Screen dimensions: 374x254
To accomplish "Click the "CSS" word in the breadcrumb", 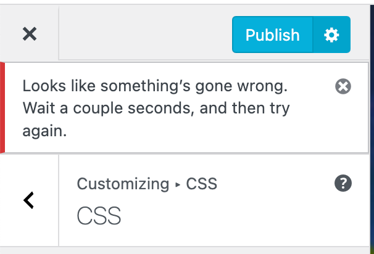I will point(202,184).
